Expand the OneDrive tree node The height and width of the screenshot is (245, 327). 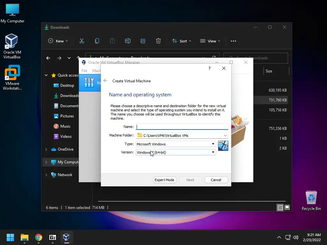click(46, 149)
